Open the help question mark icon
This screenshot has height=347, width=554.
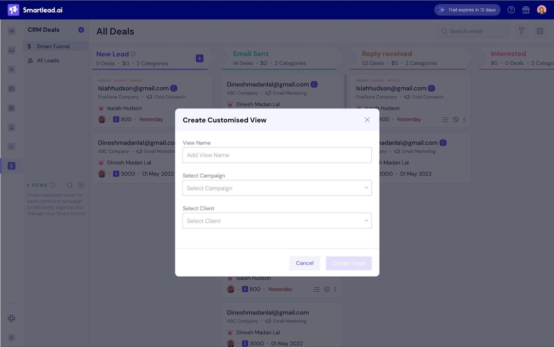coord(511,10)
